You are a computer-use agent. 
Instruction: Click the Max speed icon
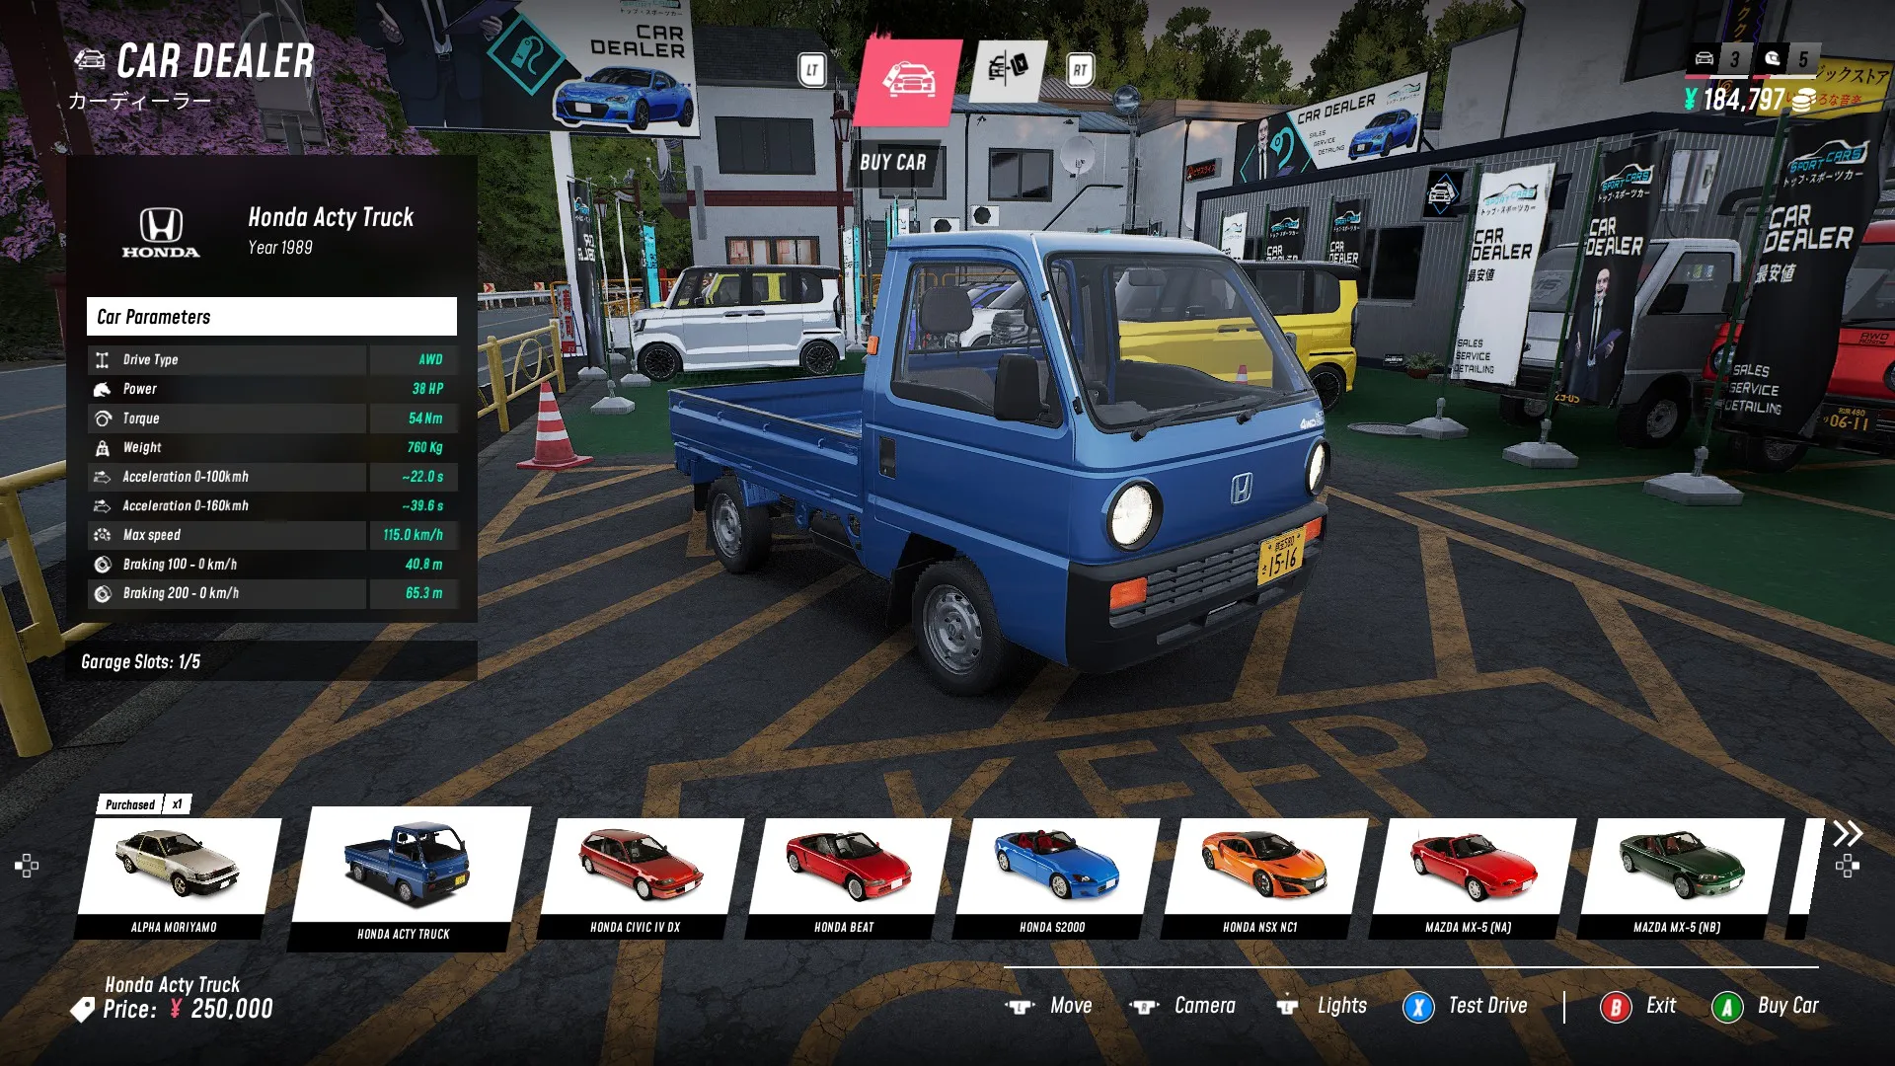[x=102, y=535]
